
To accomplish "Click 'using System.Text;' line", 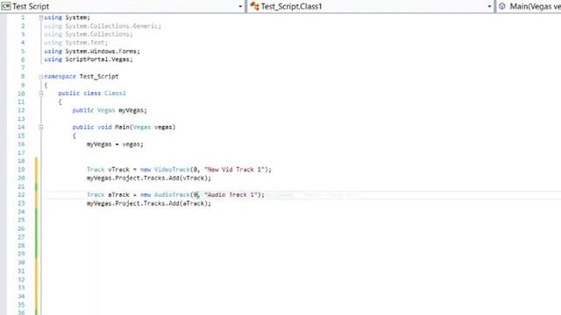I will point(76,43).
